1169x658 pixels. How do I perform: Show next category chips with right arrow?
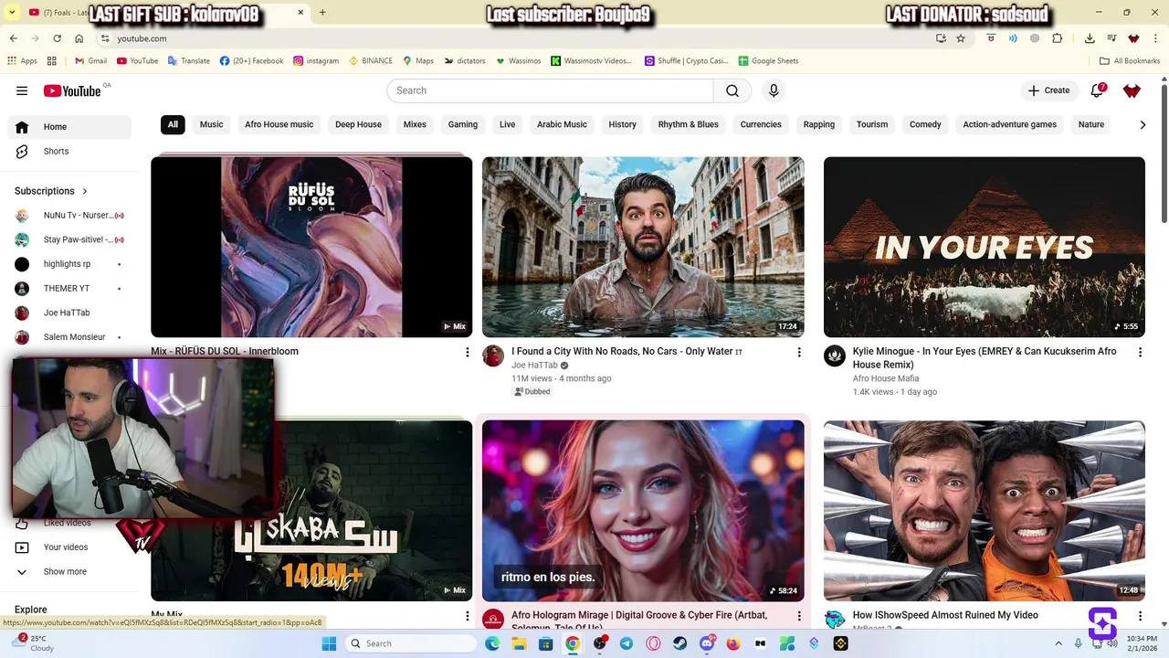[x=1142, y=125]
